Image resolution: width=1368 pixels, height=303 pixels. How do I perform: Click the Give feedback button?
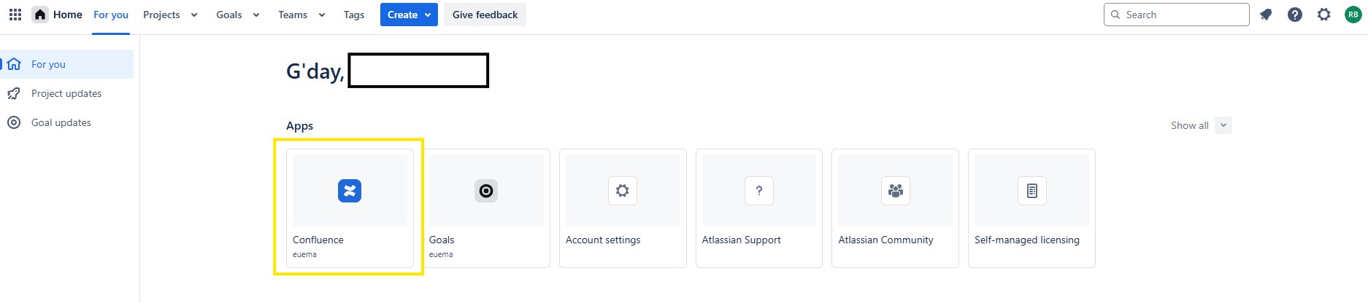click(485, 15)
